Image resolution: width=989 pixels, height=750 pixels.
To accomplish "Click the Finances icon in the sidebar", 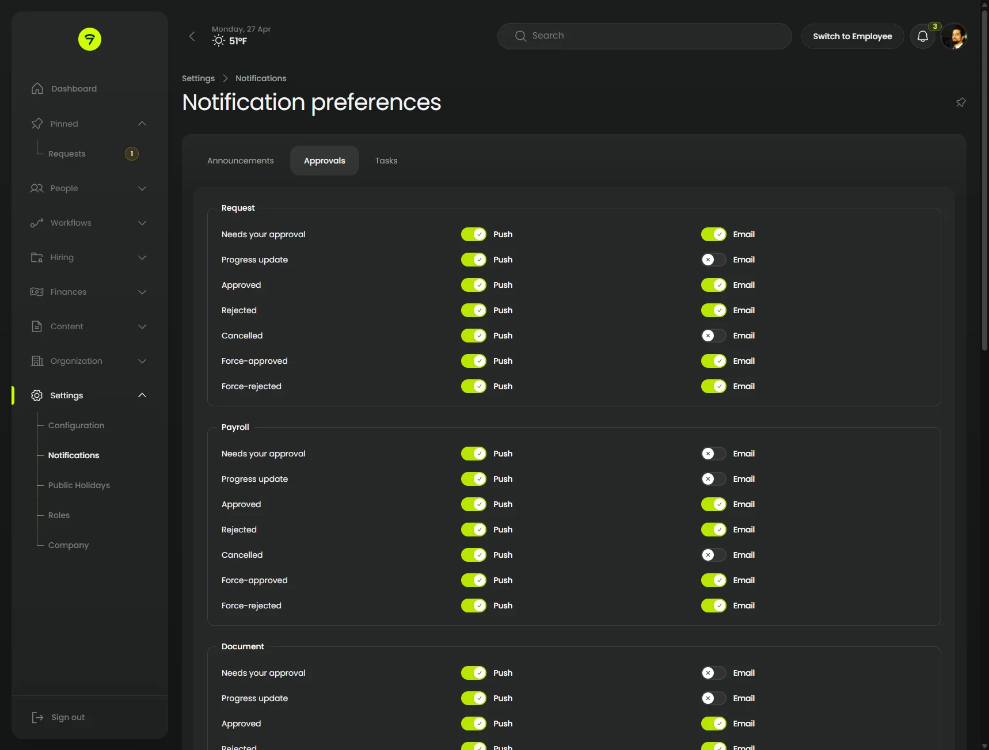I will click(37, 292).
